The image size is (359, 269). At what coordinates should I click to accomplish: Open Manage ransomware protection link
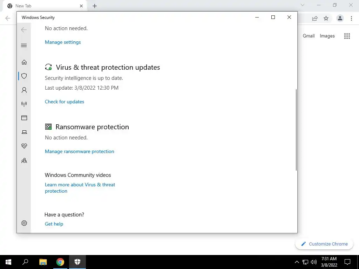click(80, 151)
